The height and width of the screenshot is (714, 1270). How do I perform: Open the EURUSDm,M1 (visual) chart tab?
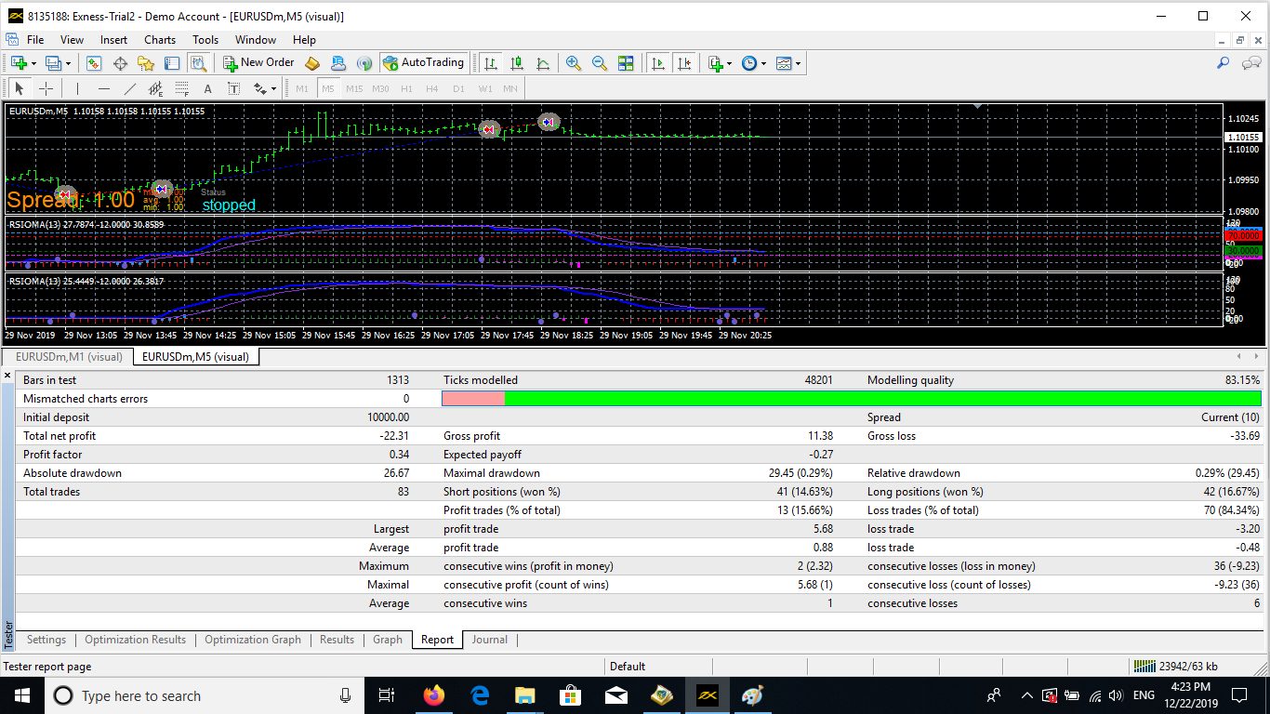click(69, 356)
